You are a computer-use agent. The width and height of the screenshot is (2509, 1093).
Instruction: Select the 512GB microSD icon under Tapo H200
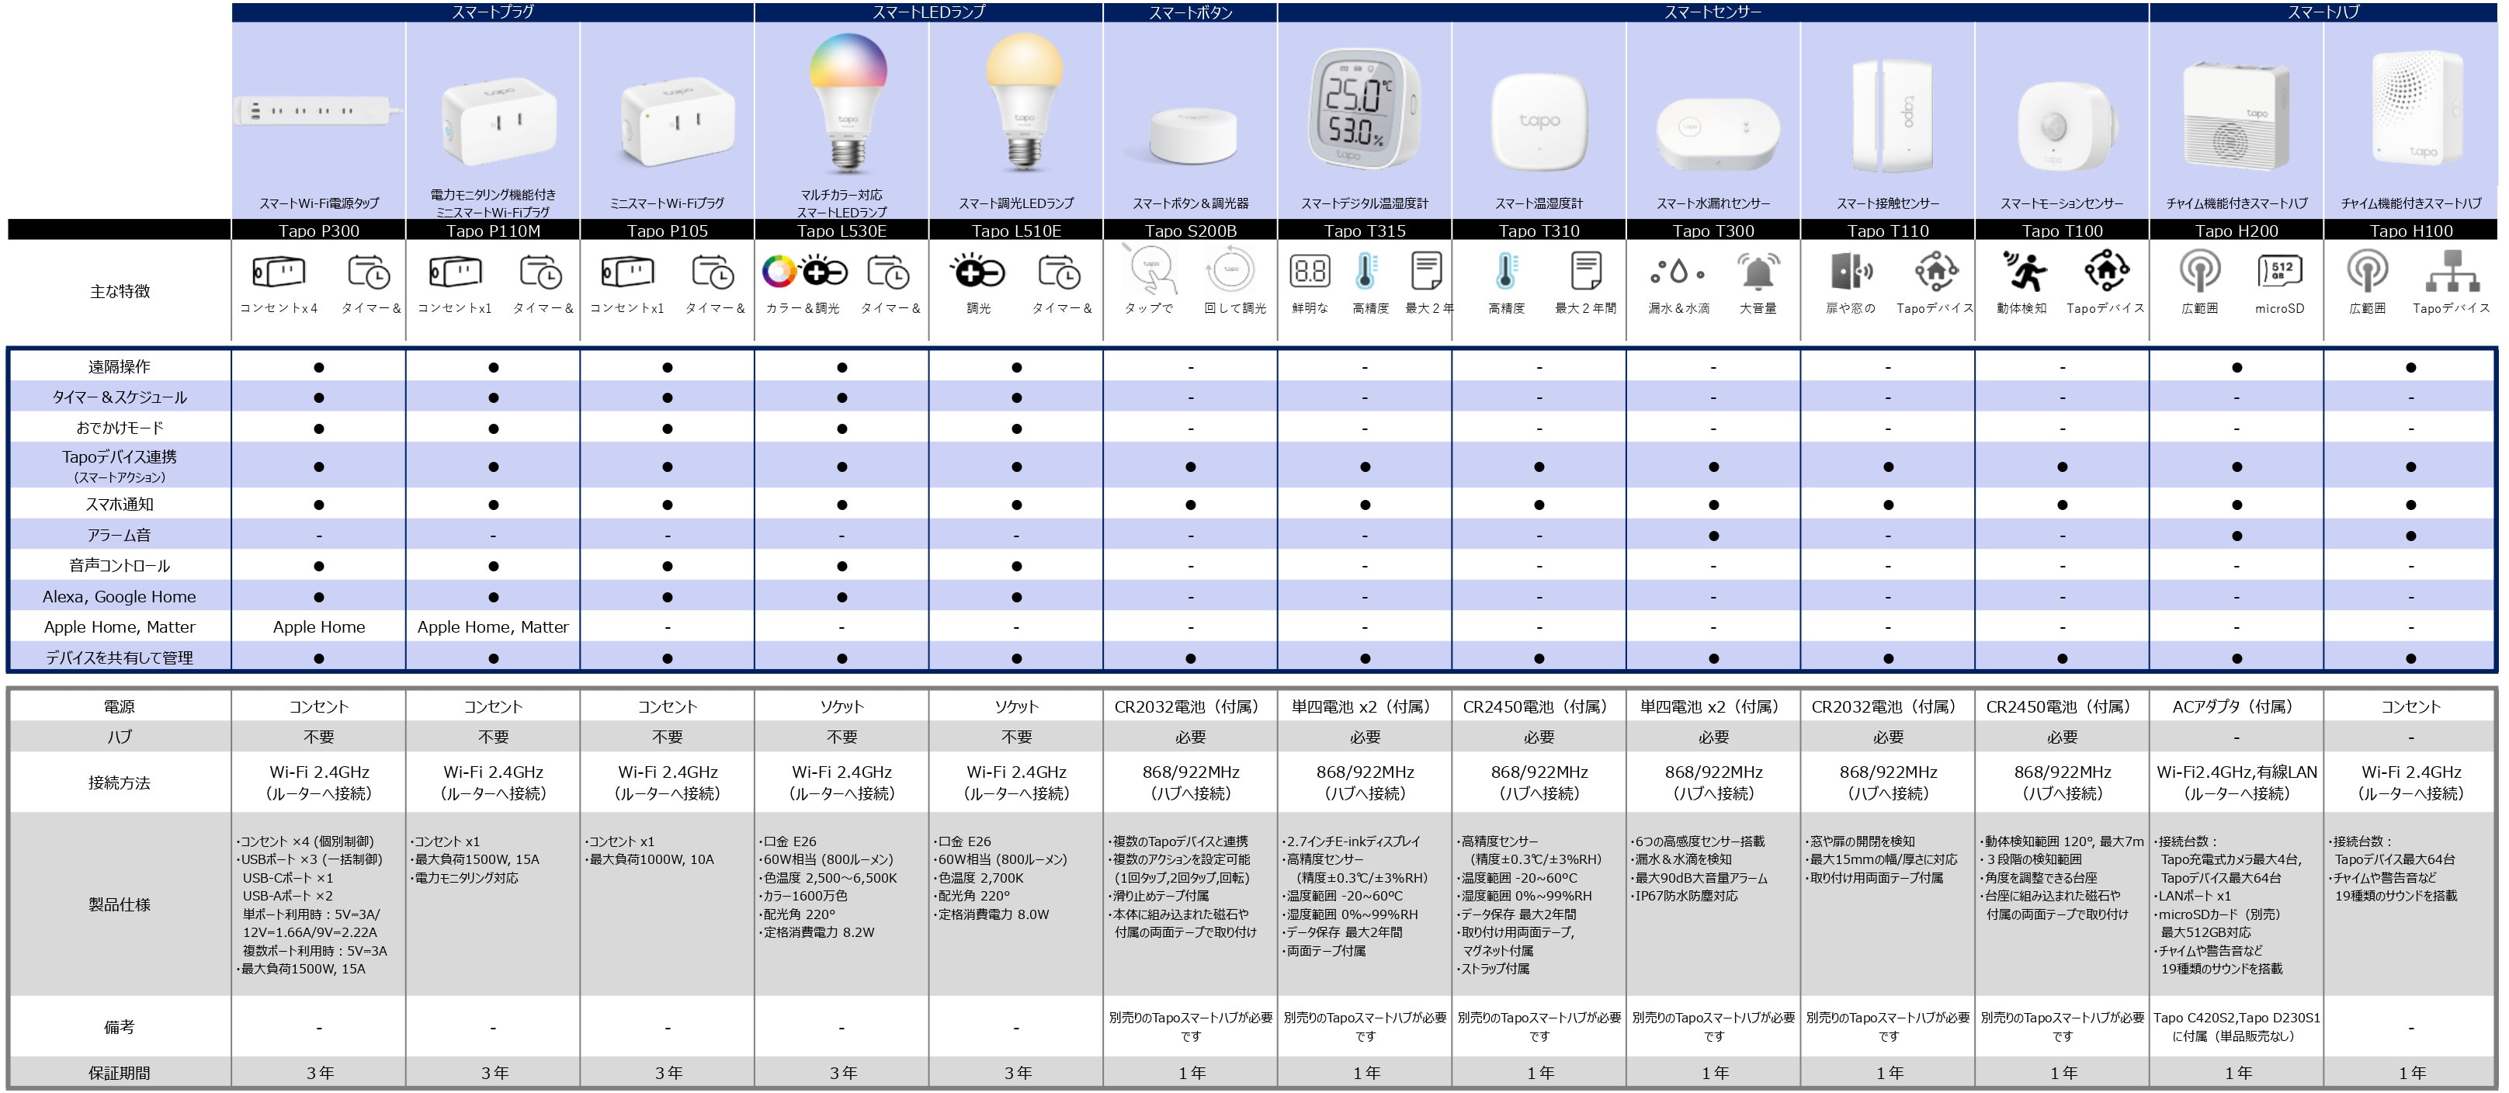tap(2279, 271)
